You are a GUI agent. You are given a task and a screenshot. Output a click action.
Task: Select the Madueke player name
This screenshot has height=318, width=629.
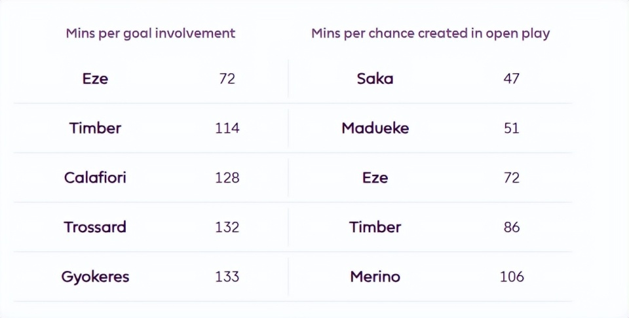pos(375,128)
